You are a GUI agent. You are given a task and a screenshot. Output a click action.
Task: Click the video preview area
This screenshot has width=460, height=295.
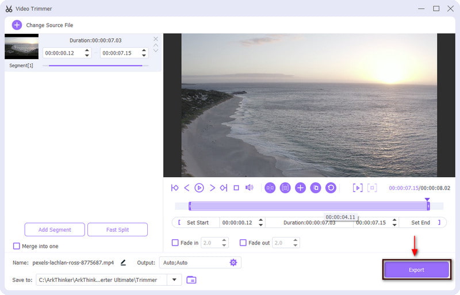(x=309, y=105)
